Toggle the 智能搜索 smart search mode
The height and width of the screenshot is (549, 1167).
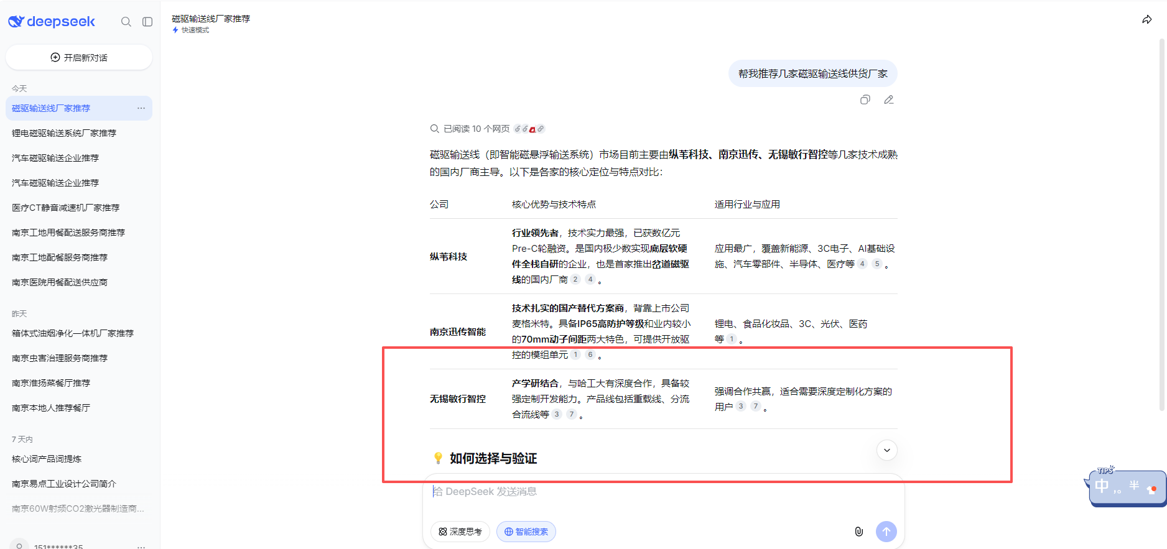tap(526, 532)
